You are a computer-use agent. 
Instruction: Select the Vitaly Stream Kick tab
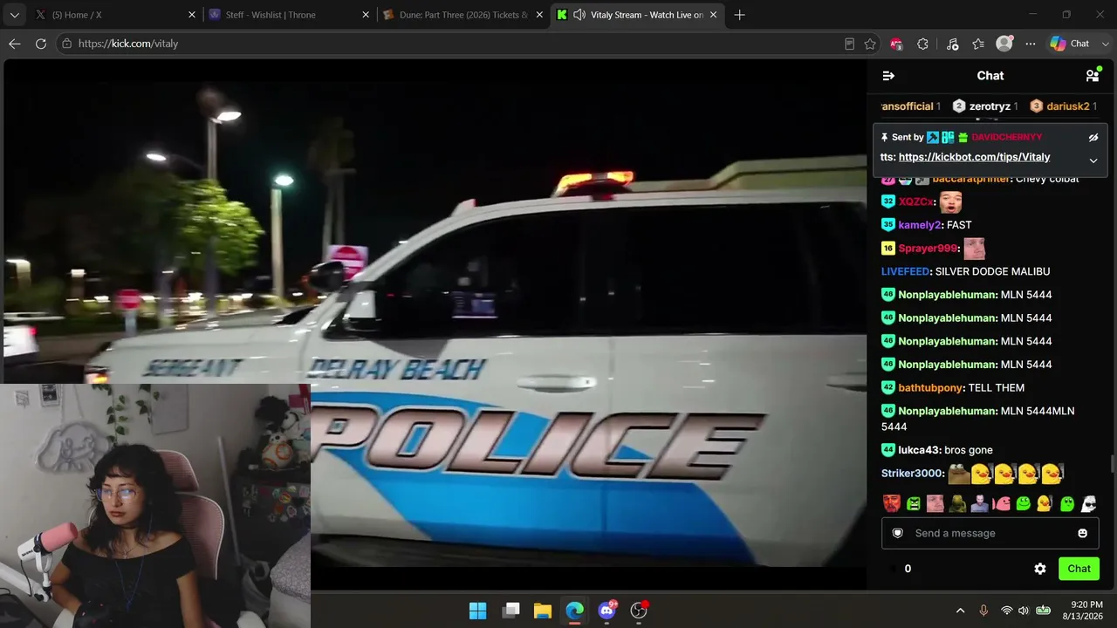click(x=637, y=15)
